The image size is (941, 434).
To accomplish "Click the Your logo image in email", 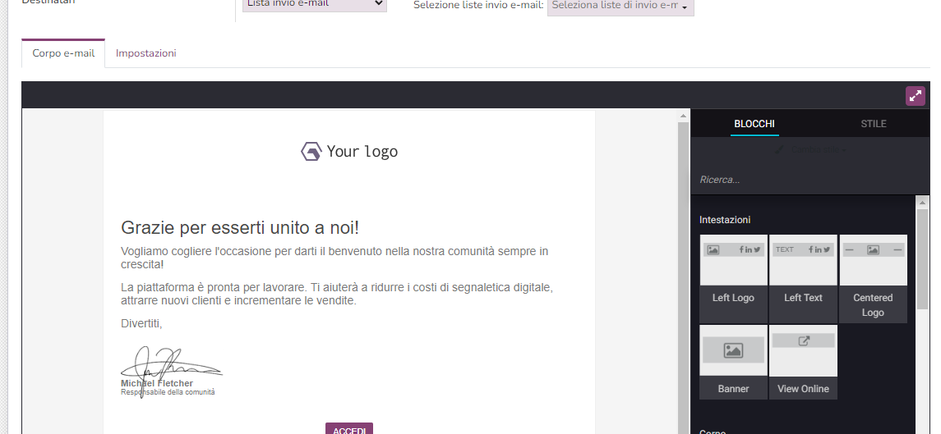I will (349, 152).
